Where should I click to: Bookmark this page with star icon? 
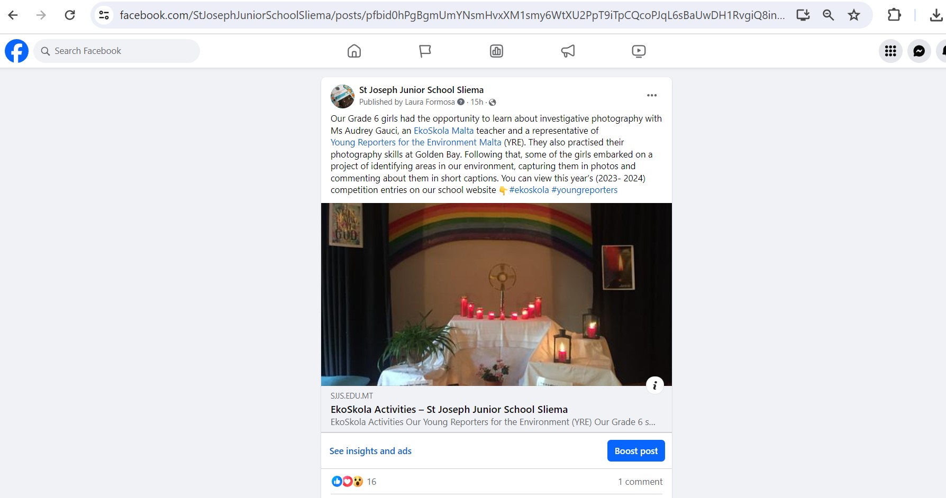click(854, 15)
